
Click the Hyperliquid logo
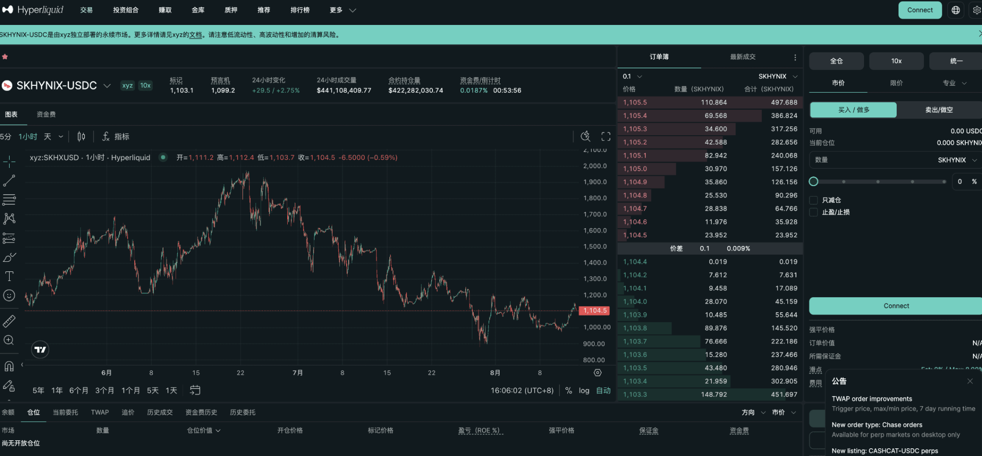point(33,10)
